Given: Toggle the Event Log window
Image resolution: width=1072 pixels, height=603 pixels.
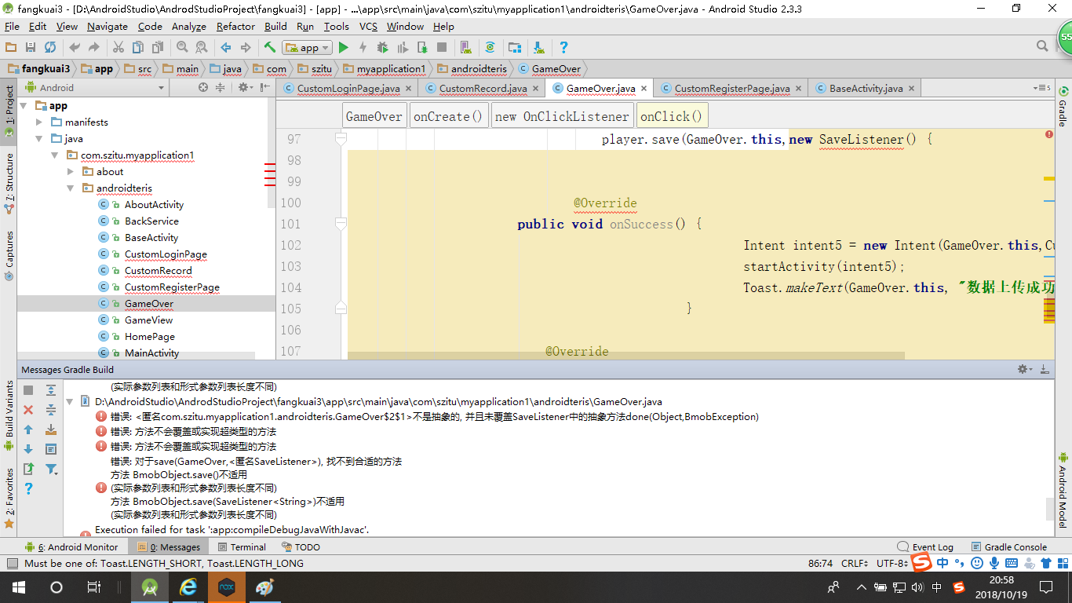Looking at the screenshot, I should pyautogui.click(x=925, y=547).
